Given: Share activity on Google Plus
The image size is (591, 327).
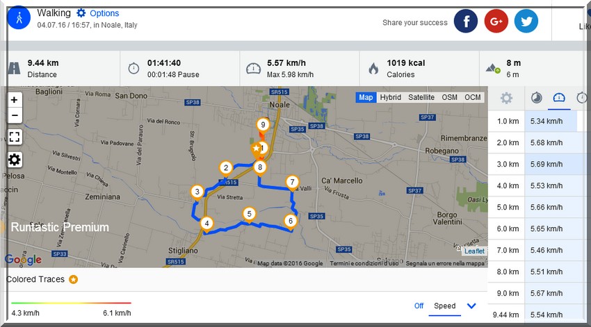Looking at the screenshot, I should 496,22.
